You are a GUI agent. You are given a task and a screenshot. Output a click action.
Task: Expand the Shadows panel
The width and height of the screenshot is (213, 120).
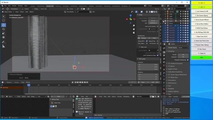pyautogui.click(x=170, y=89)
